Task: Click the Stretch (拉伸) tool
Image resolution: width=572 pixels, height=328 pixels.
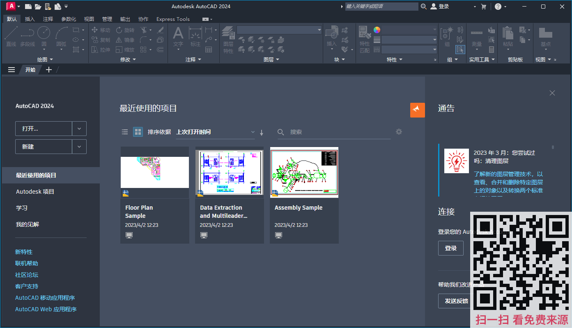Action: pyautogui.click(x=101, y=50)
